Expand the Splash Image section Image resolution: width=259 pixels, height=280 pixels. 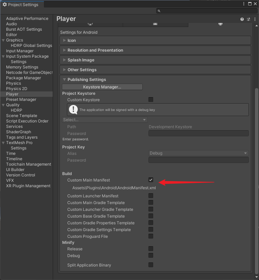click(155, 60)
